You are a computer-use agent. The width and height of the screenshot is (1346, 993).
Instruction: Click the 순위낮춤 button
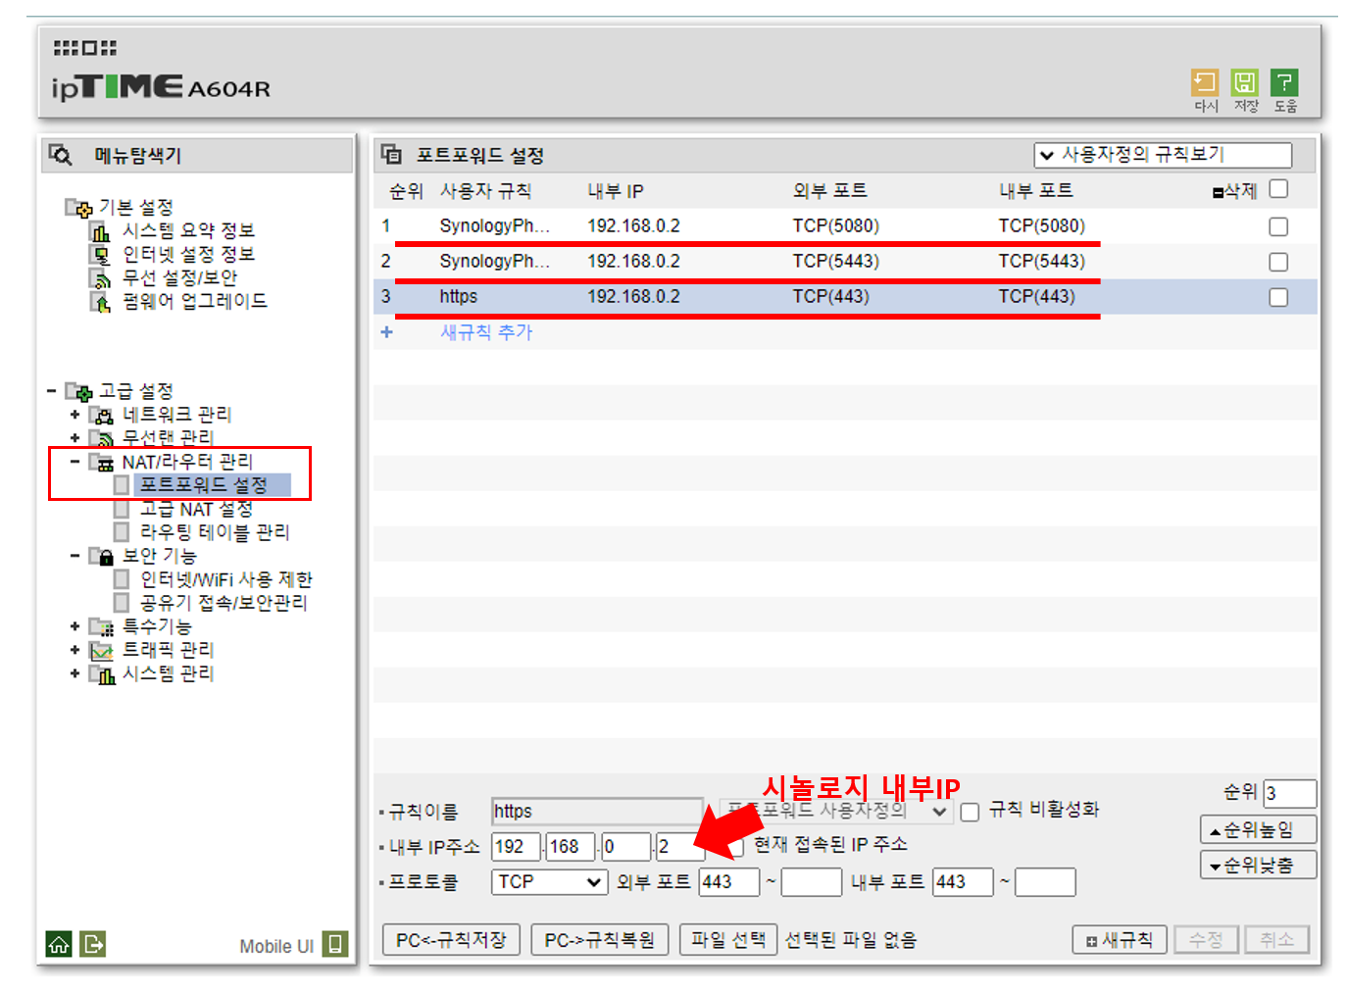tap(1258, 866)
